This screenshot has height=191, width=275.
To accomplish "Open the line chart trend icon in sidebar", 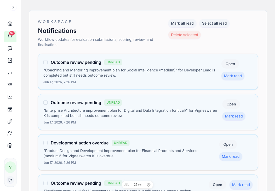I will [x=10, y=97].
